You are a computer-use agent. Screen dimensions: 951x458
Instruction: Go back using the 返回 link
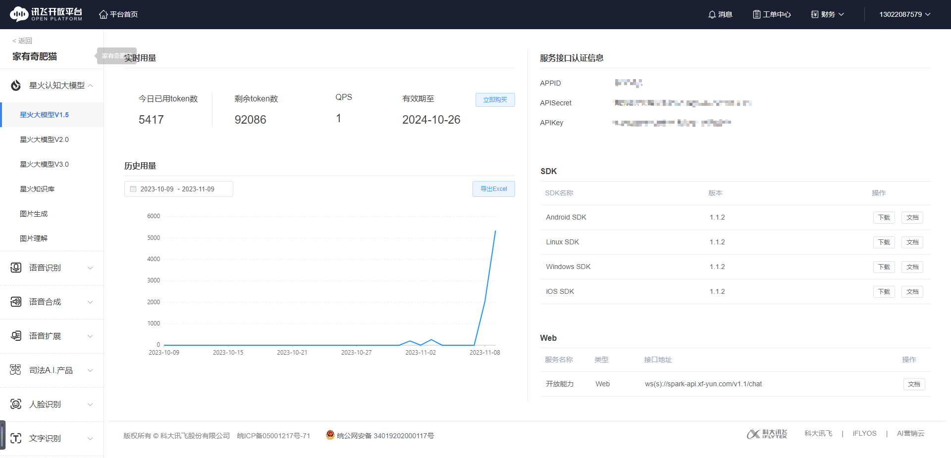click(22, 41)
